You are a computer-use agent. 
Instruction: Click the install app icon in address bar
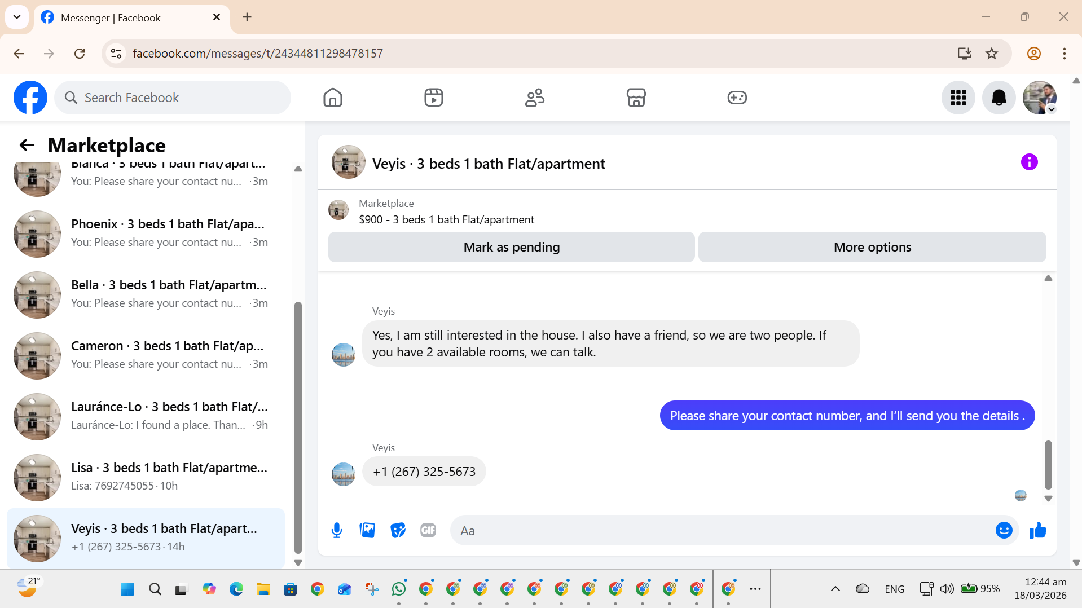click(965, 54)
